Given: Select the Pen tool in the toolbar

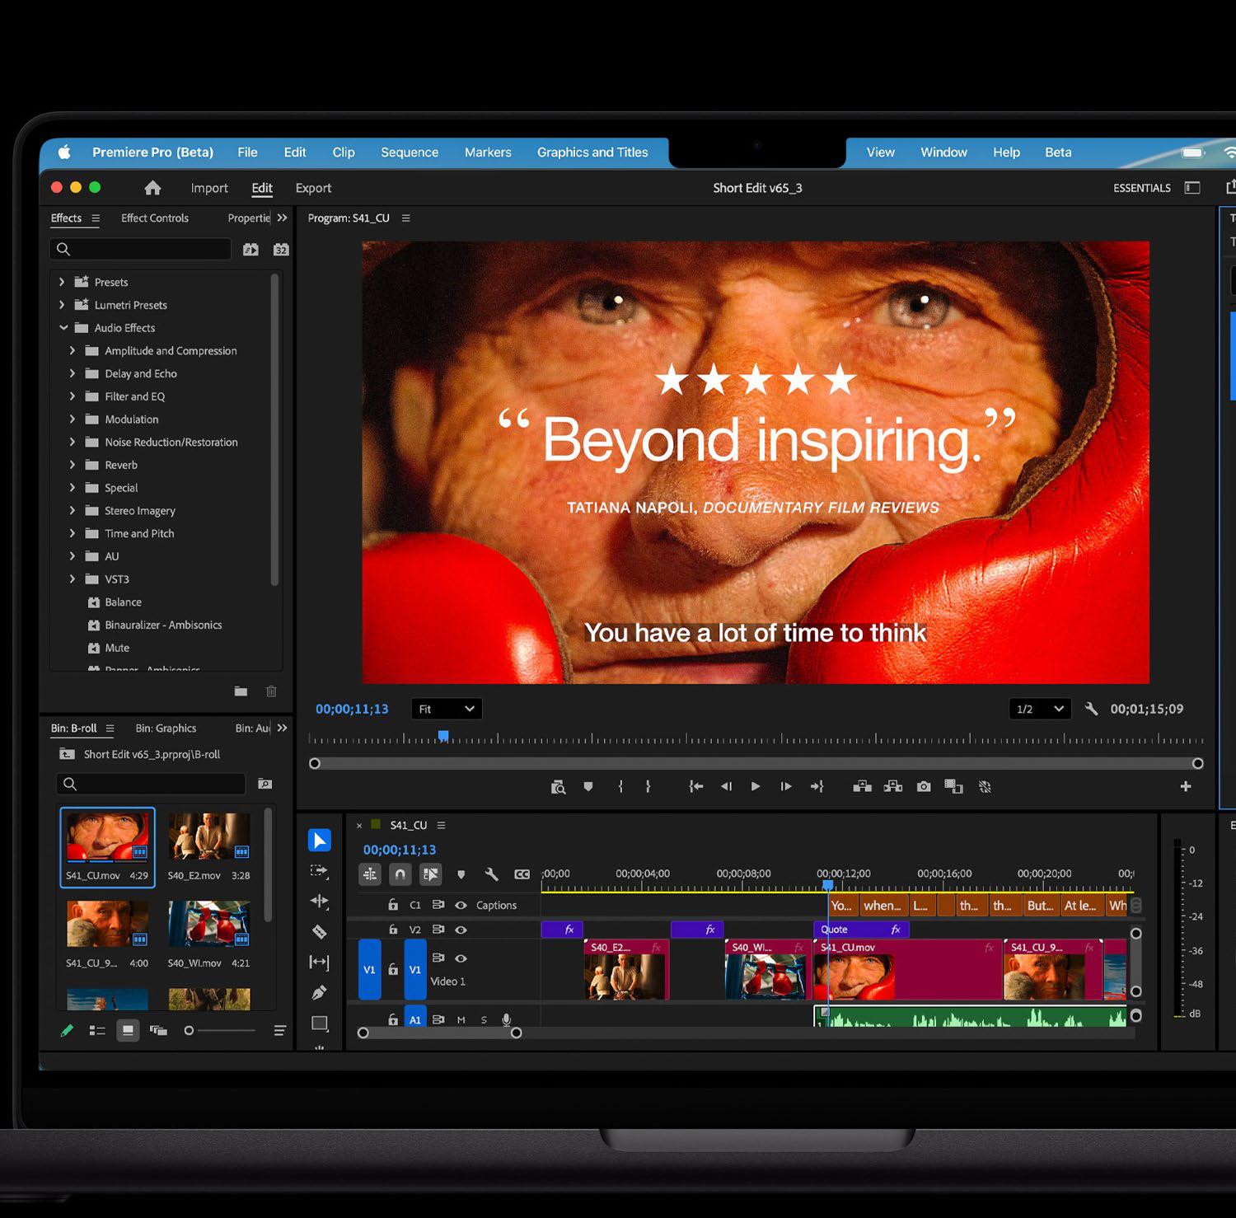Looking at the screenshot, I should (x=320, y=991).
